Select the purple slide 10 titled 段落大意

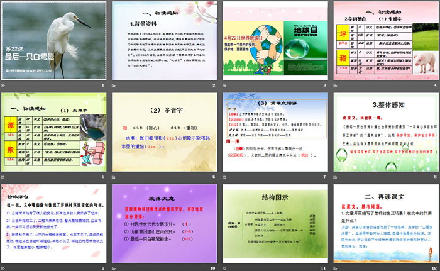165,224
